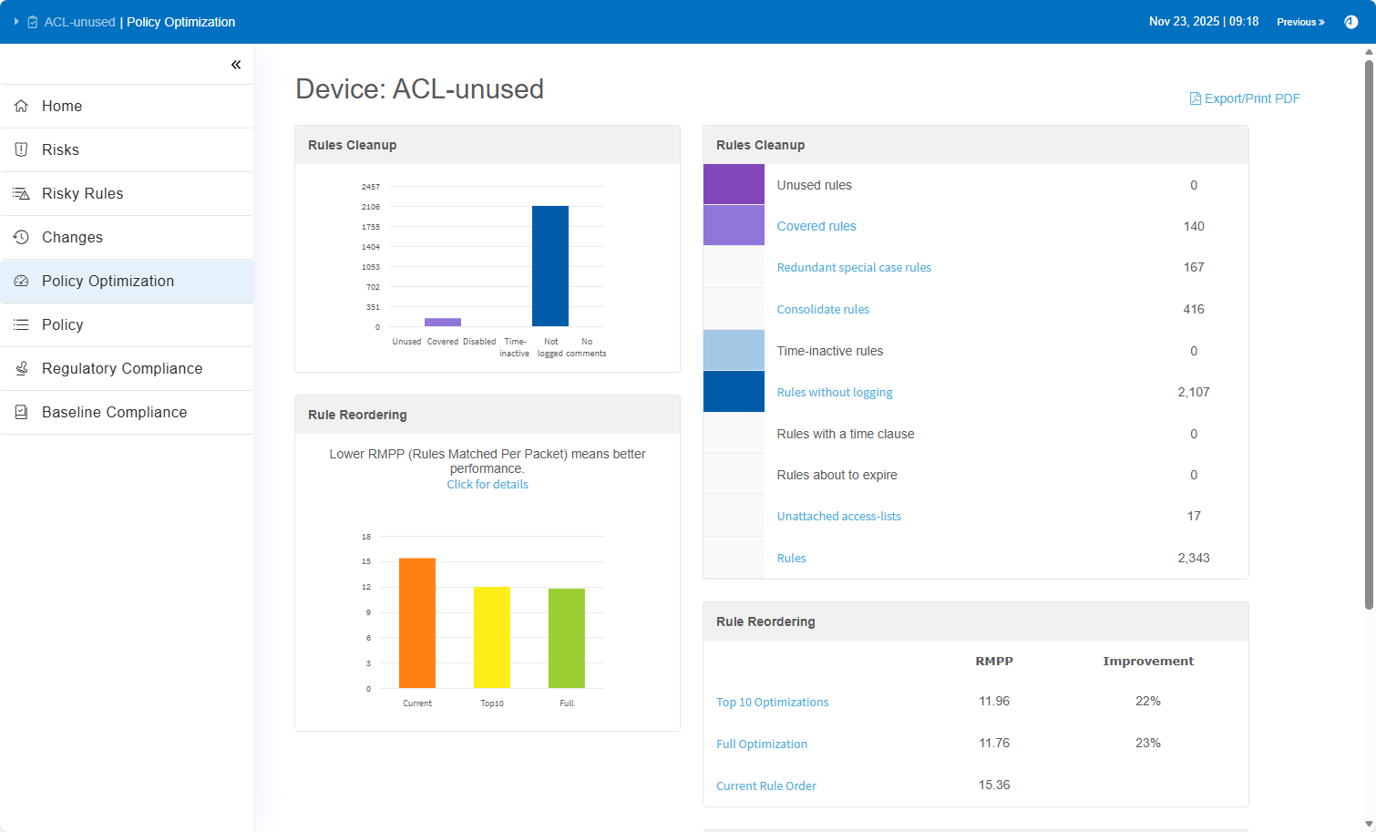The image size is (1376, 832).
Task: Click the dark blue Rules without logging swatch
Action: click(x=734, y=392)
